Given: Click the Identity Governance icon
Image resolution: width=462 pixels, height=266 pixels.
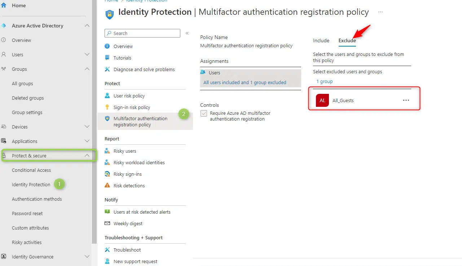Looking at the screenshot, I should point(4,257).
